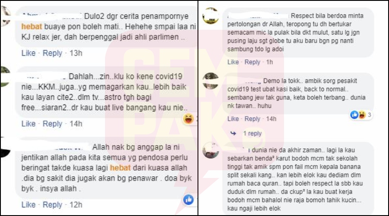Reply to the 12h Allah comment

52,205
